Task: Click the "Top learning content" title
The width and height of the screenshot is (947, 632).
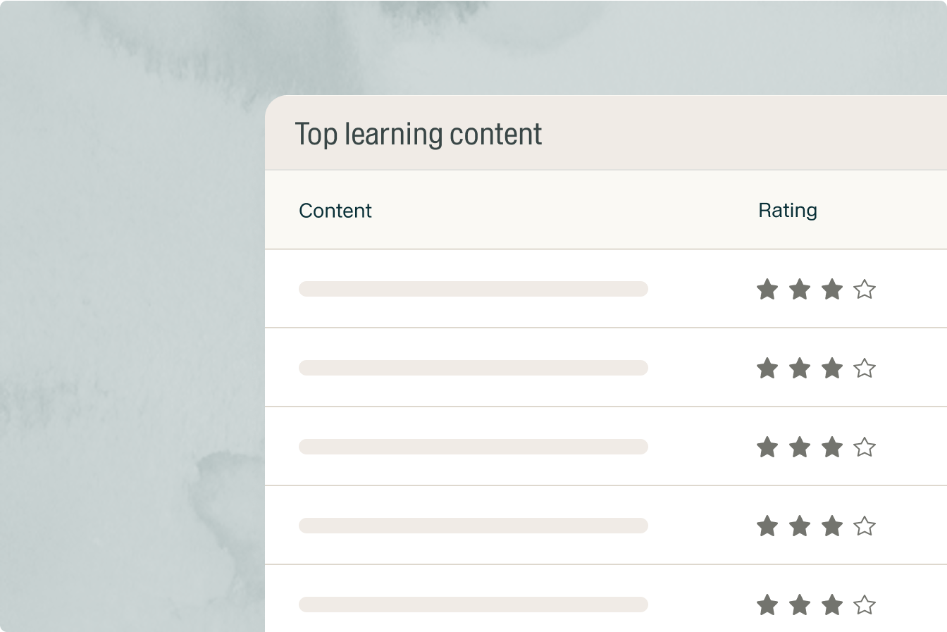Action: 419,134
